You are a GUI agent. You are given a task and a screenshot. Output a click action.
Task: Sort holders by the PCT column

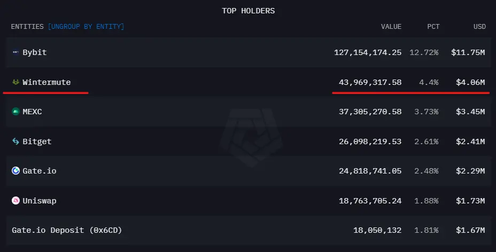[433, 27]
